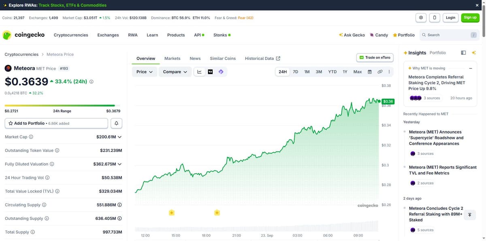The width and height of the screenshot is (486, 241).
Task: Collapse the Why MET is moving card
Action: [471, 68]
